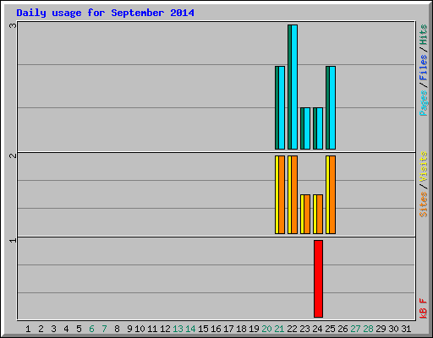433x338 pixels.
Task: Click the red KB bar for day 24
Action: click(318, 279)
